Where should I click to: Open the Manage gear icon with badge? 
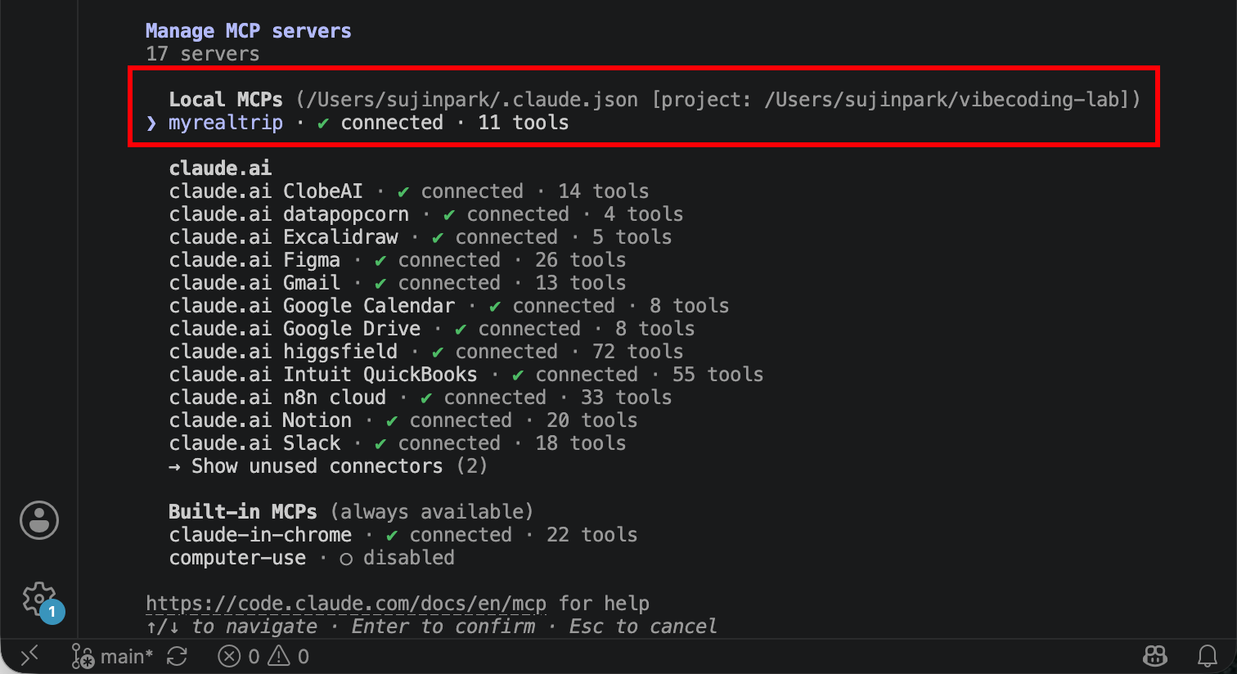[x=39, y=600]
